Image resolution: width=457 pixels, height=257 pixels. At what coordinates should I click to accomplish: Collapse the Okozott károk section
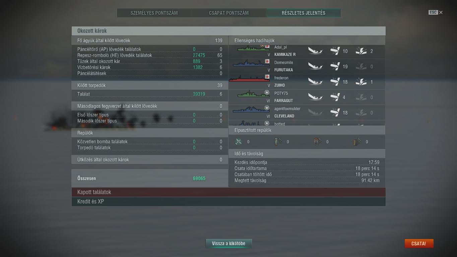pyautogui.click(x=228, y=31)
